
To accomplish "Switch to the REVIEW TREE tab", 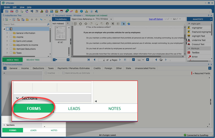I will 33,60.
